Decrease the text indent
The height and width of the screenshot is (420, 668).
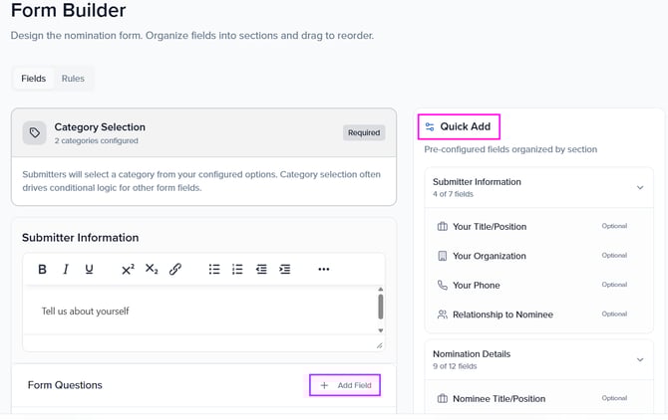click(261, 270)
